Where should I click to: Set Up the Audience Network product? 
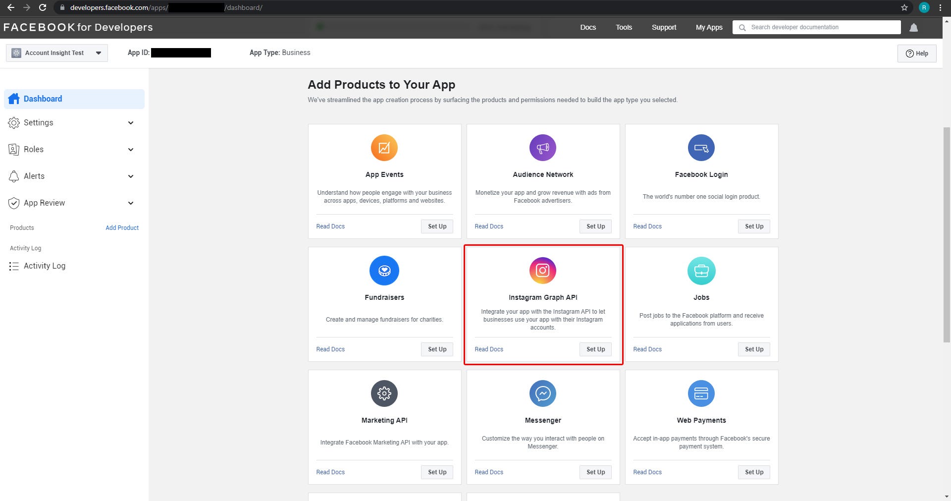coord(595,226)
